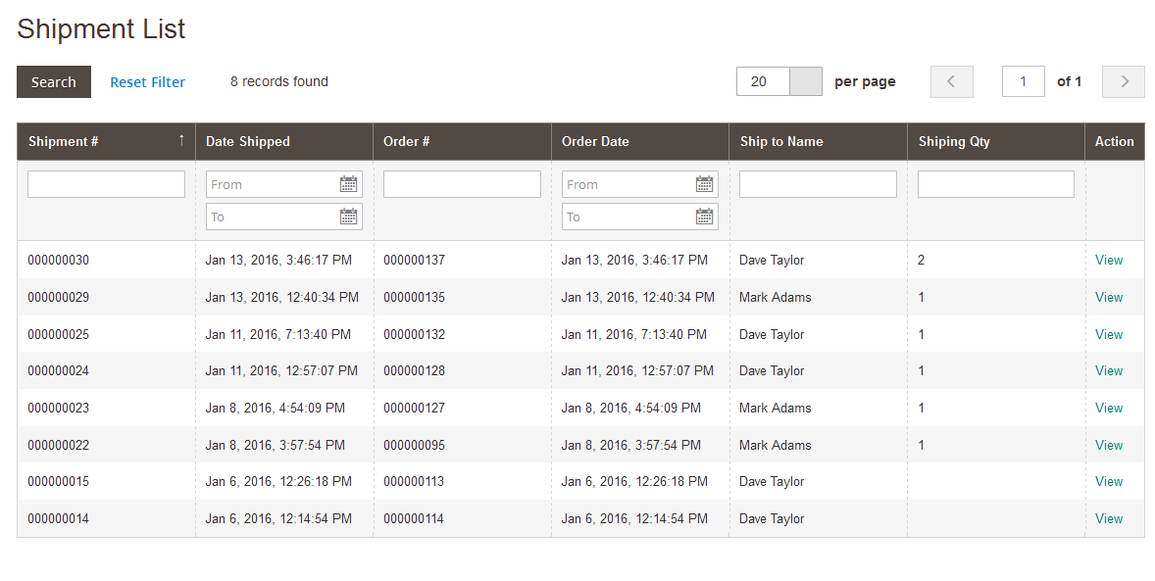Sort by Date Shipped column header
This screenshot has height=581, width=1155.
click(x=248, y=141)
